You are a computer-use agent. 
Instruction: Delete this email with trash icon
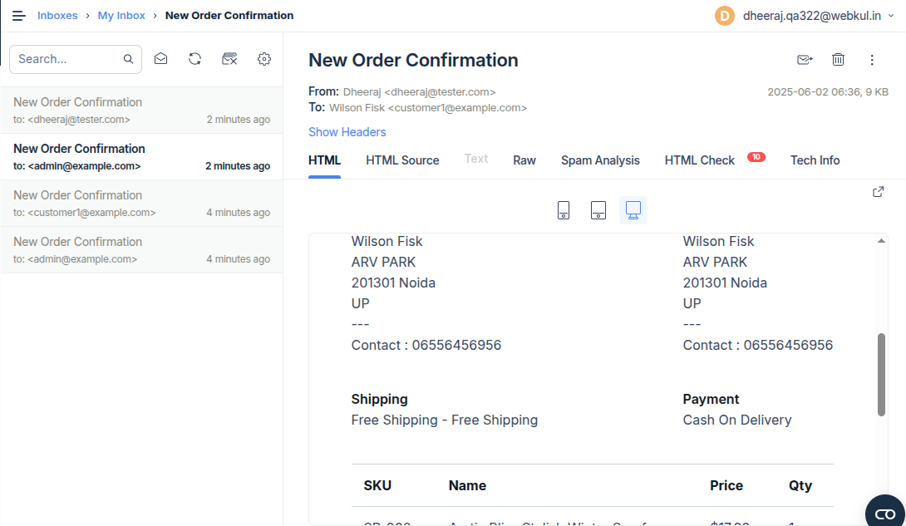(838, 60)
